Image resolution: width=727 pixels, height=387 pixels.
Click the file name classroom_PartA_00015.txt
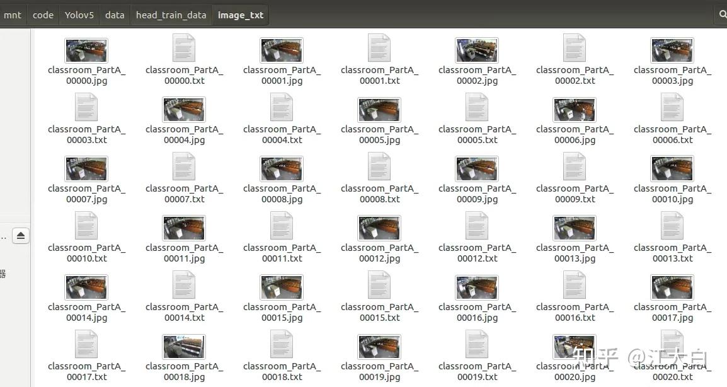[x=379, y=312]
